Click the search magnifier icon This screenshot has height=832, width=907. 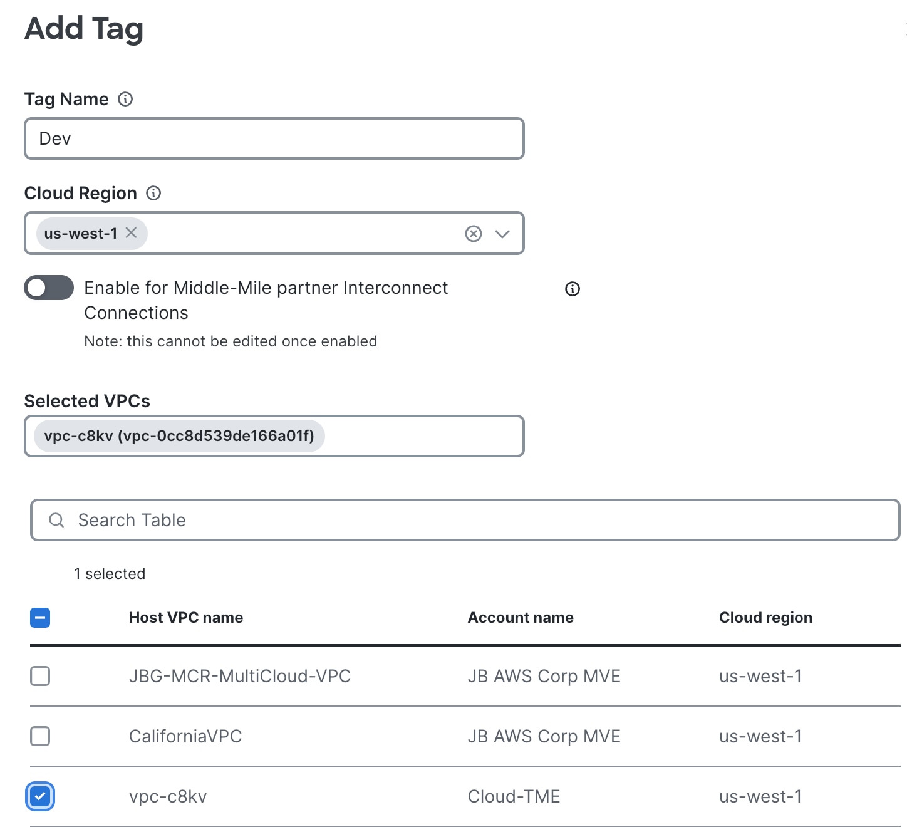point(56,520)
